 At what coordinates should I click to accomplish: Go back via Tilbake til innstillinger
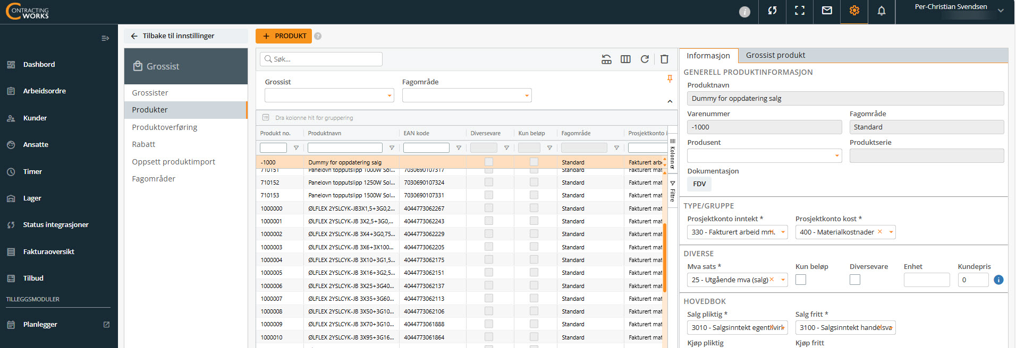coord(186,36)
